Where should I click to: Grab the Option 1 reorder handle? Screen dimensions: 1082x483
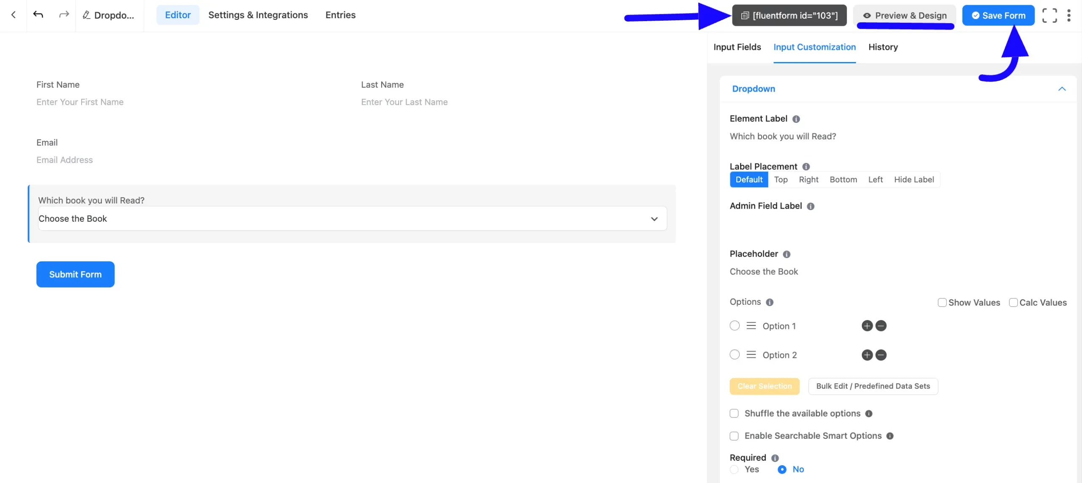(751, 326)
